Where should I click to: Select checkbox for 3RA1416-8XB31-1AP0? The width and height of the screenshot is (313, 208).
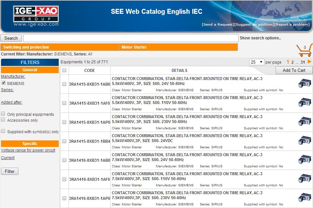click(64, 198)
